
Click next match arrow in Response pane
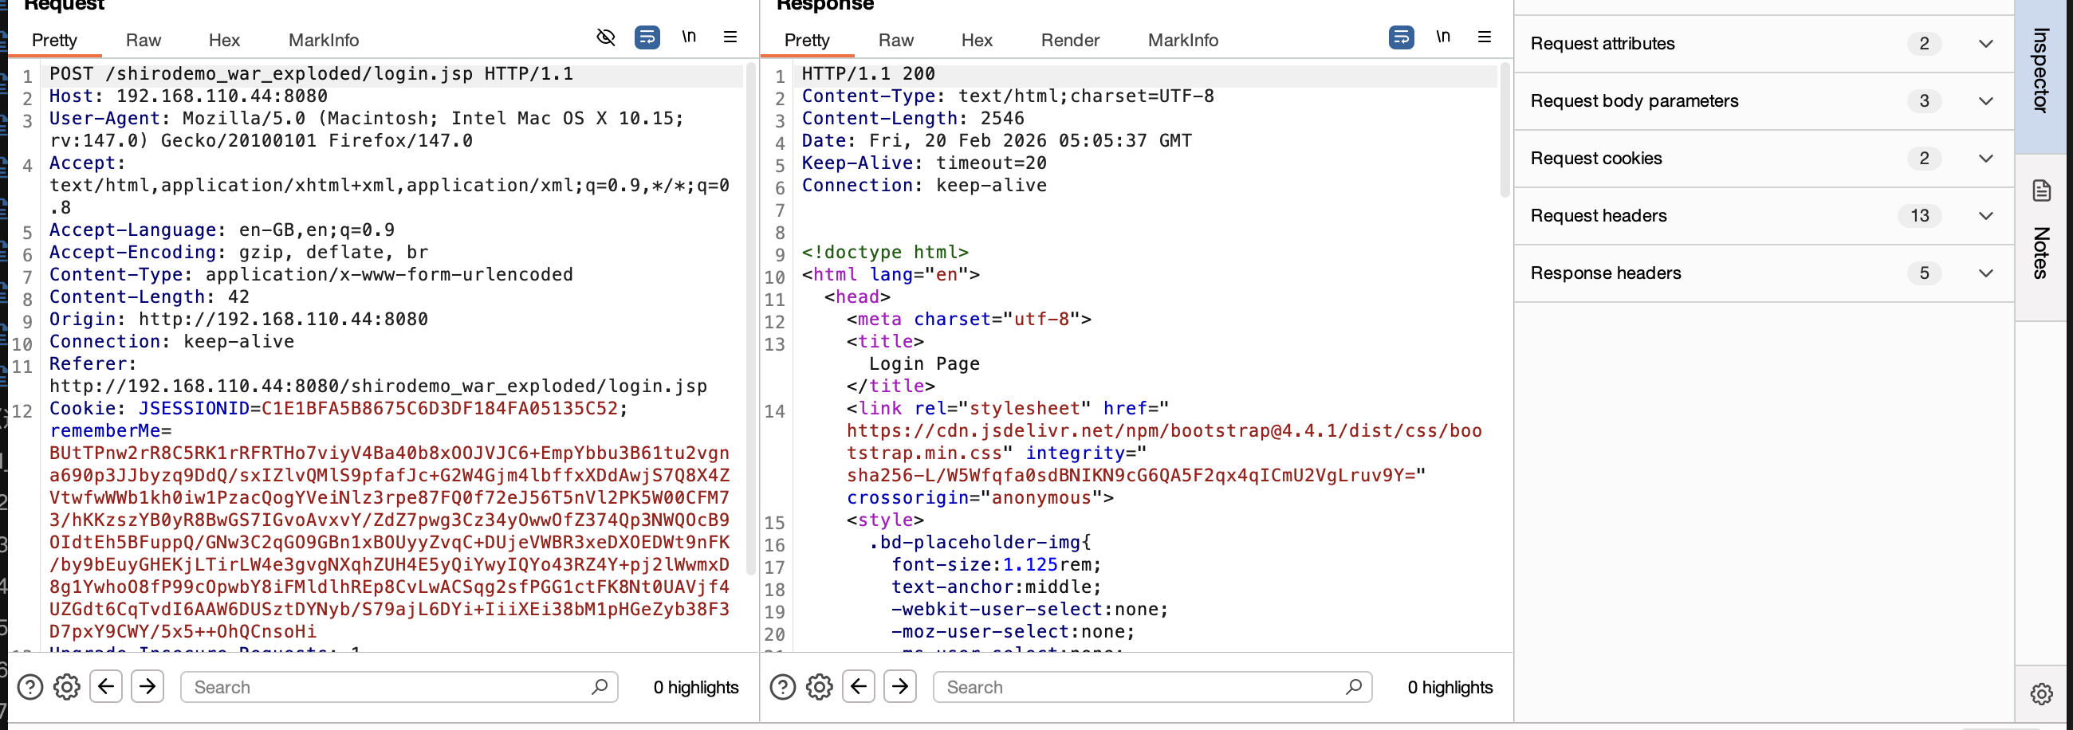click(899, 686)
